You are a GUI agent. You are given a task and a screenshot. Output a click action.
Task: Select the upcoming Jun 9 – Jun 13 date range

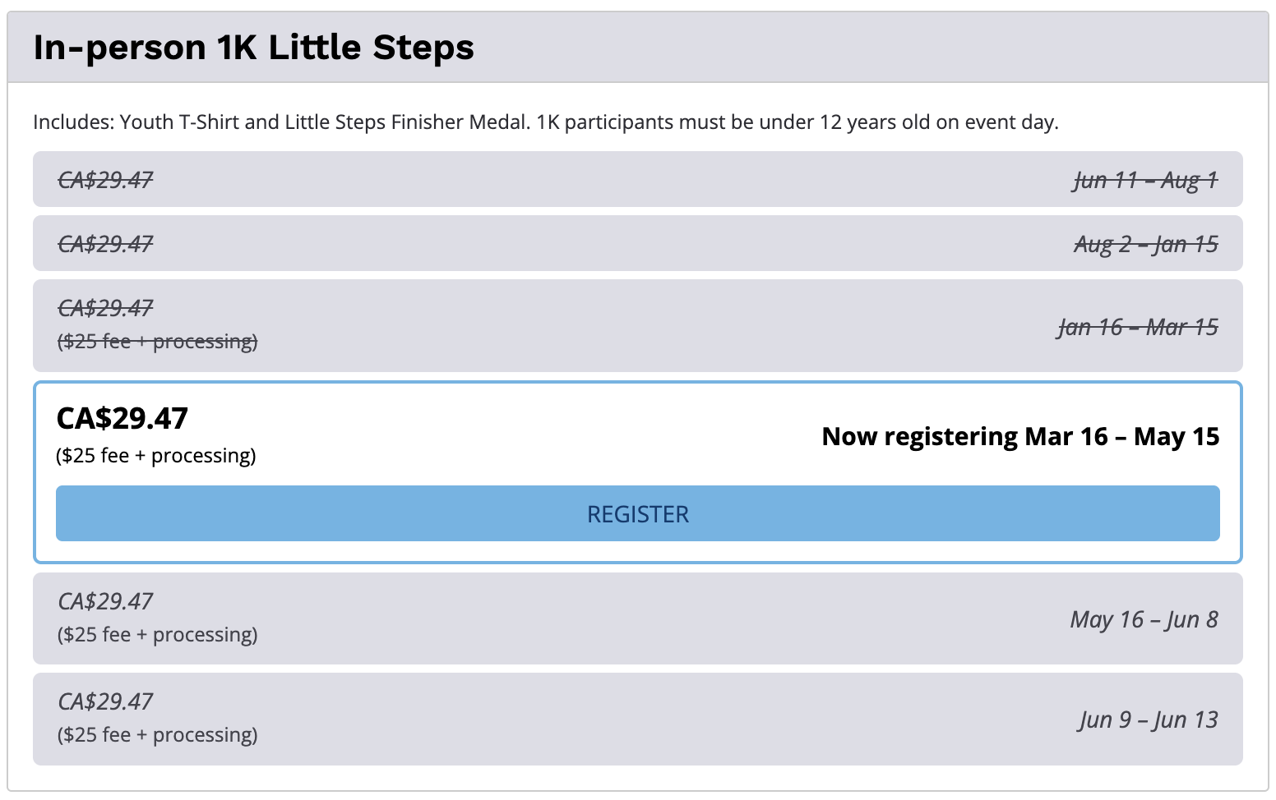point(1149,720)
